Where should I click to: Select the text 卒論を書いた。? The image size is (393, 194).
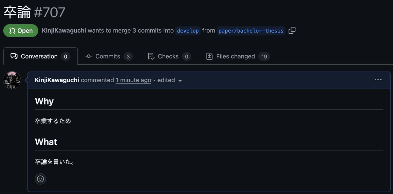click(x=55, y=162)
